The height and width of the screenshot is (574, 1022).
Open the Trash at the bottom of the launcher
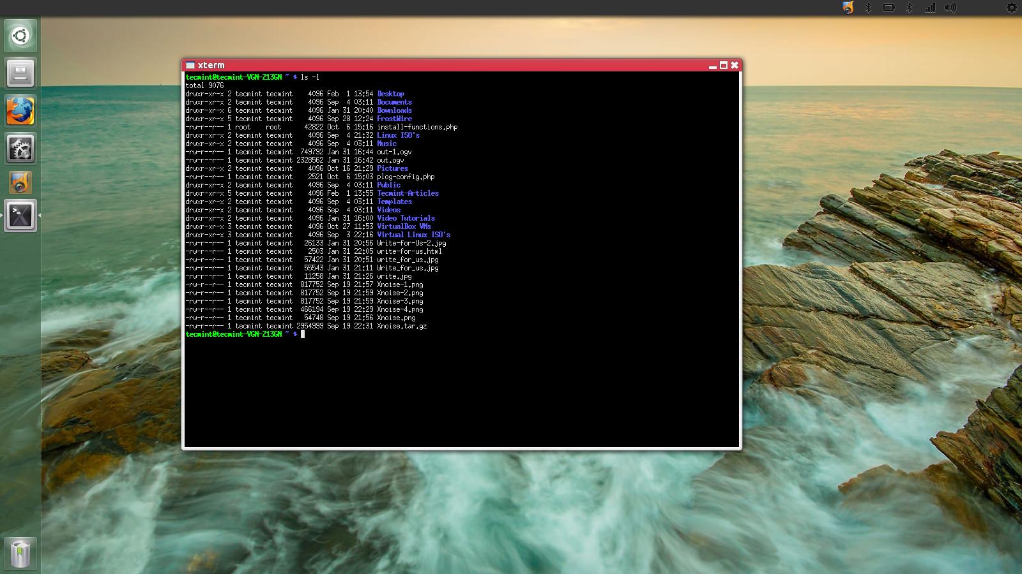[x=20, y=552]
